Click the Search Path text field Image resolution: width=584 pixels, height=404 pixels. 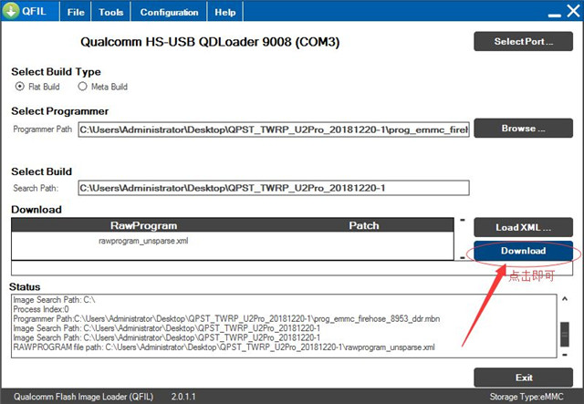point(273,188)
